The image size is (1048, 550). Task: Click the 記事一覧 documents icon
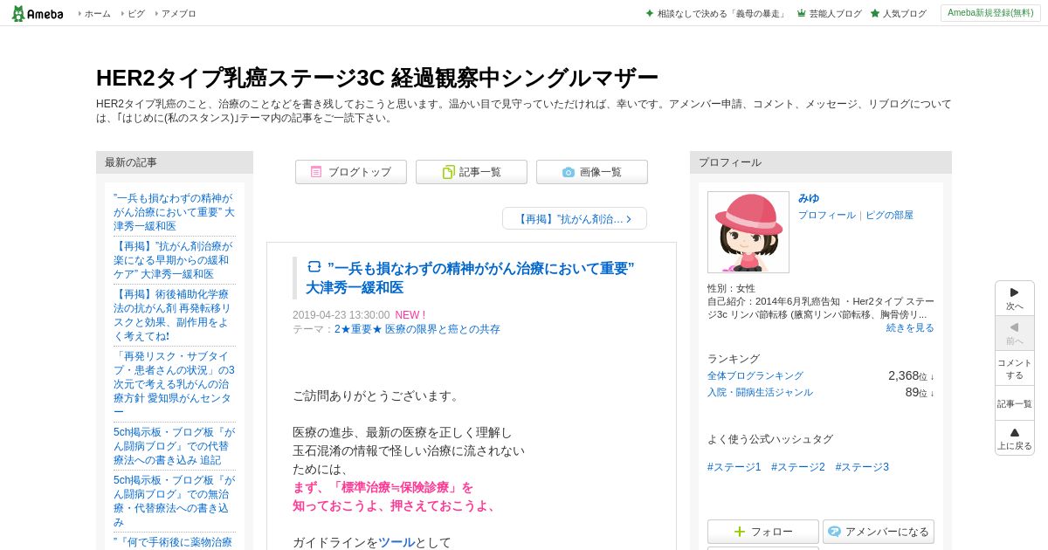(448, 172)
